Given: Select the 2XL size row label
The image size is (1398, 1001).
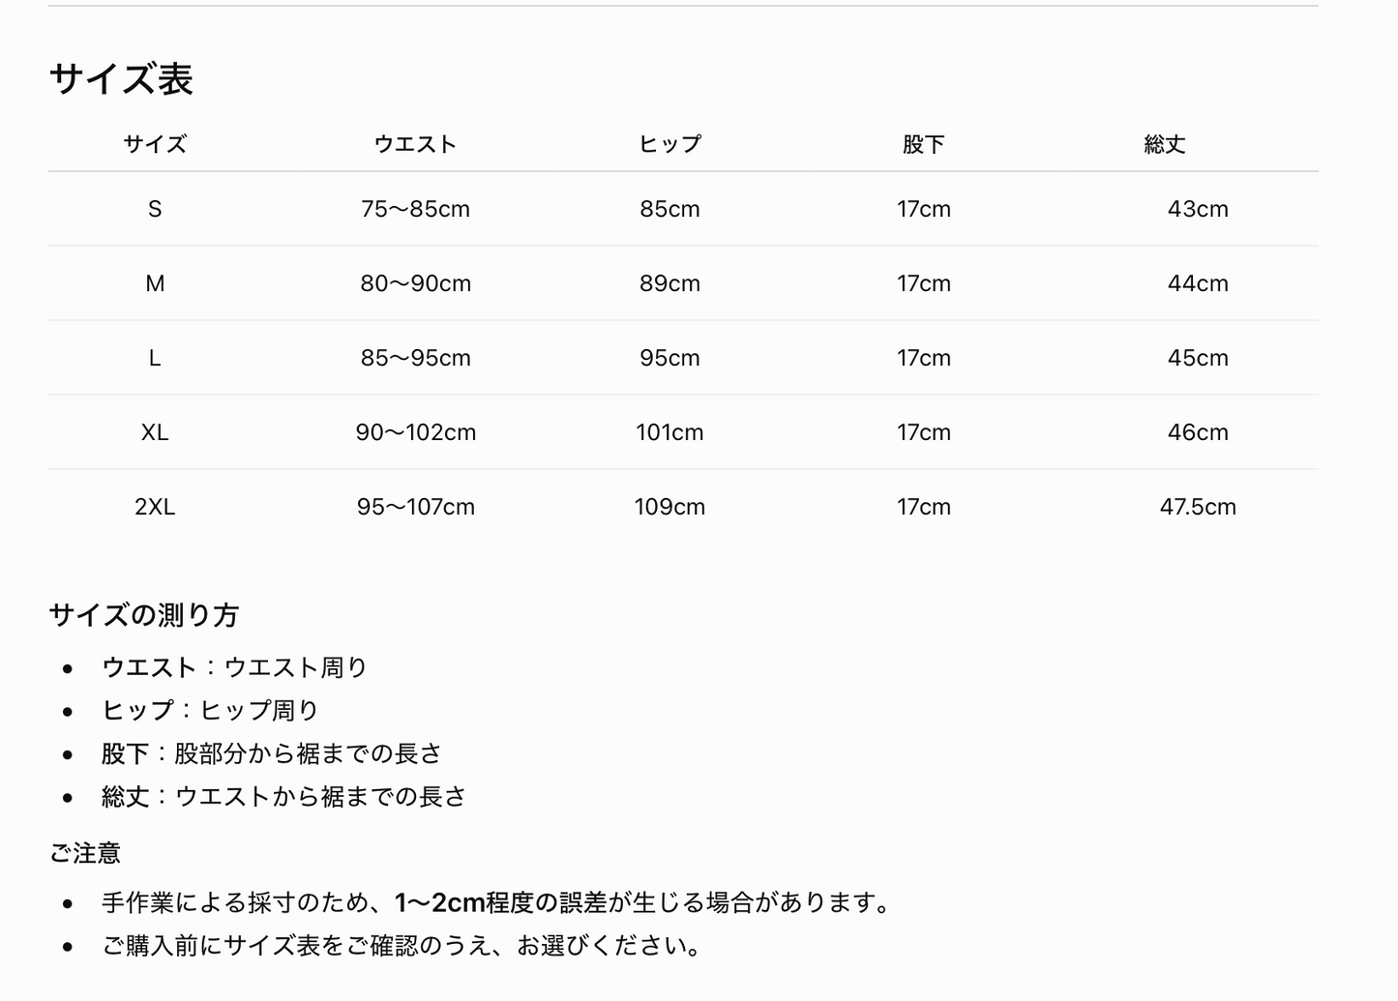Looking at the screenshot, I should pos(155,507).
